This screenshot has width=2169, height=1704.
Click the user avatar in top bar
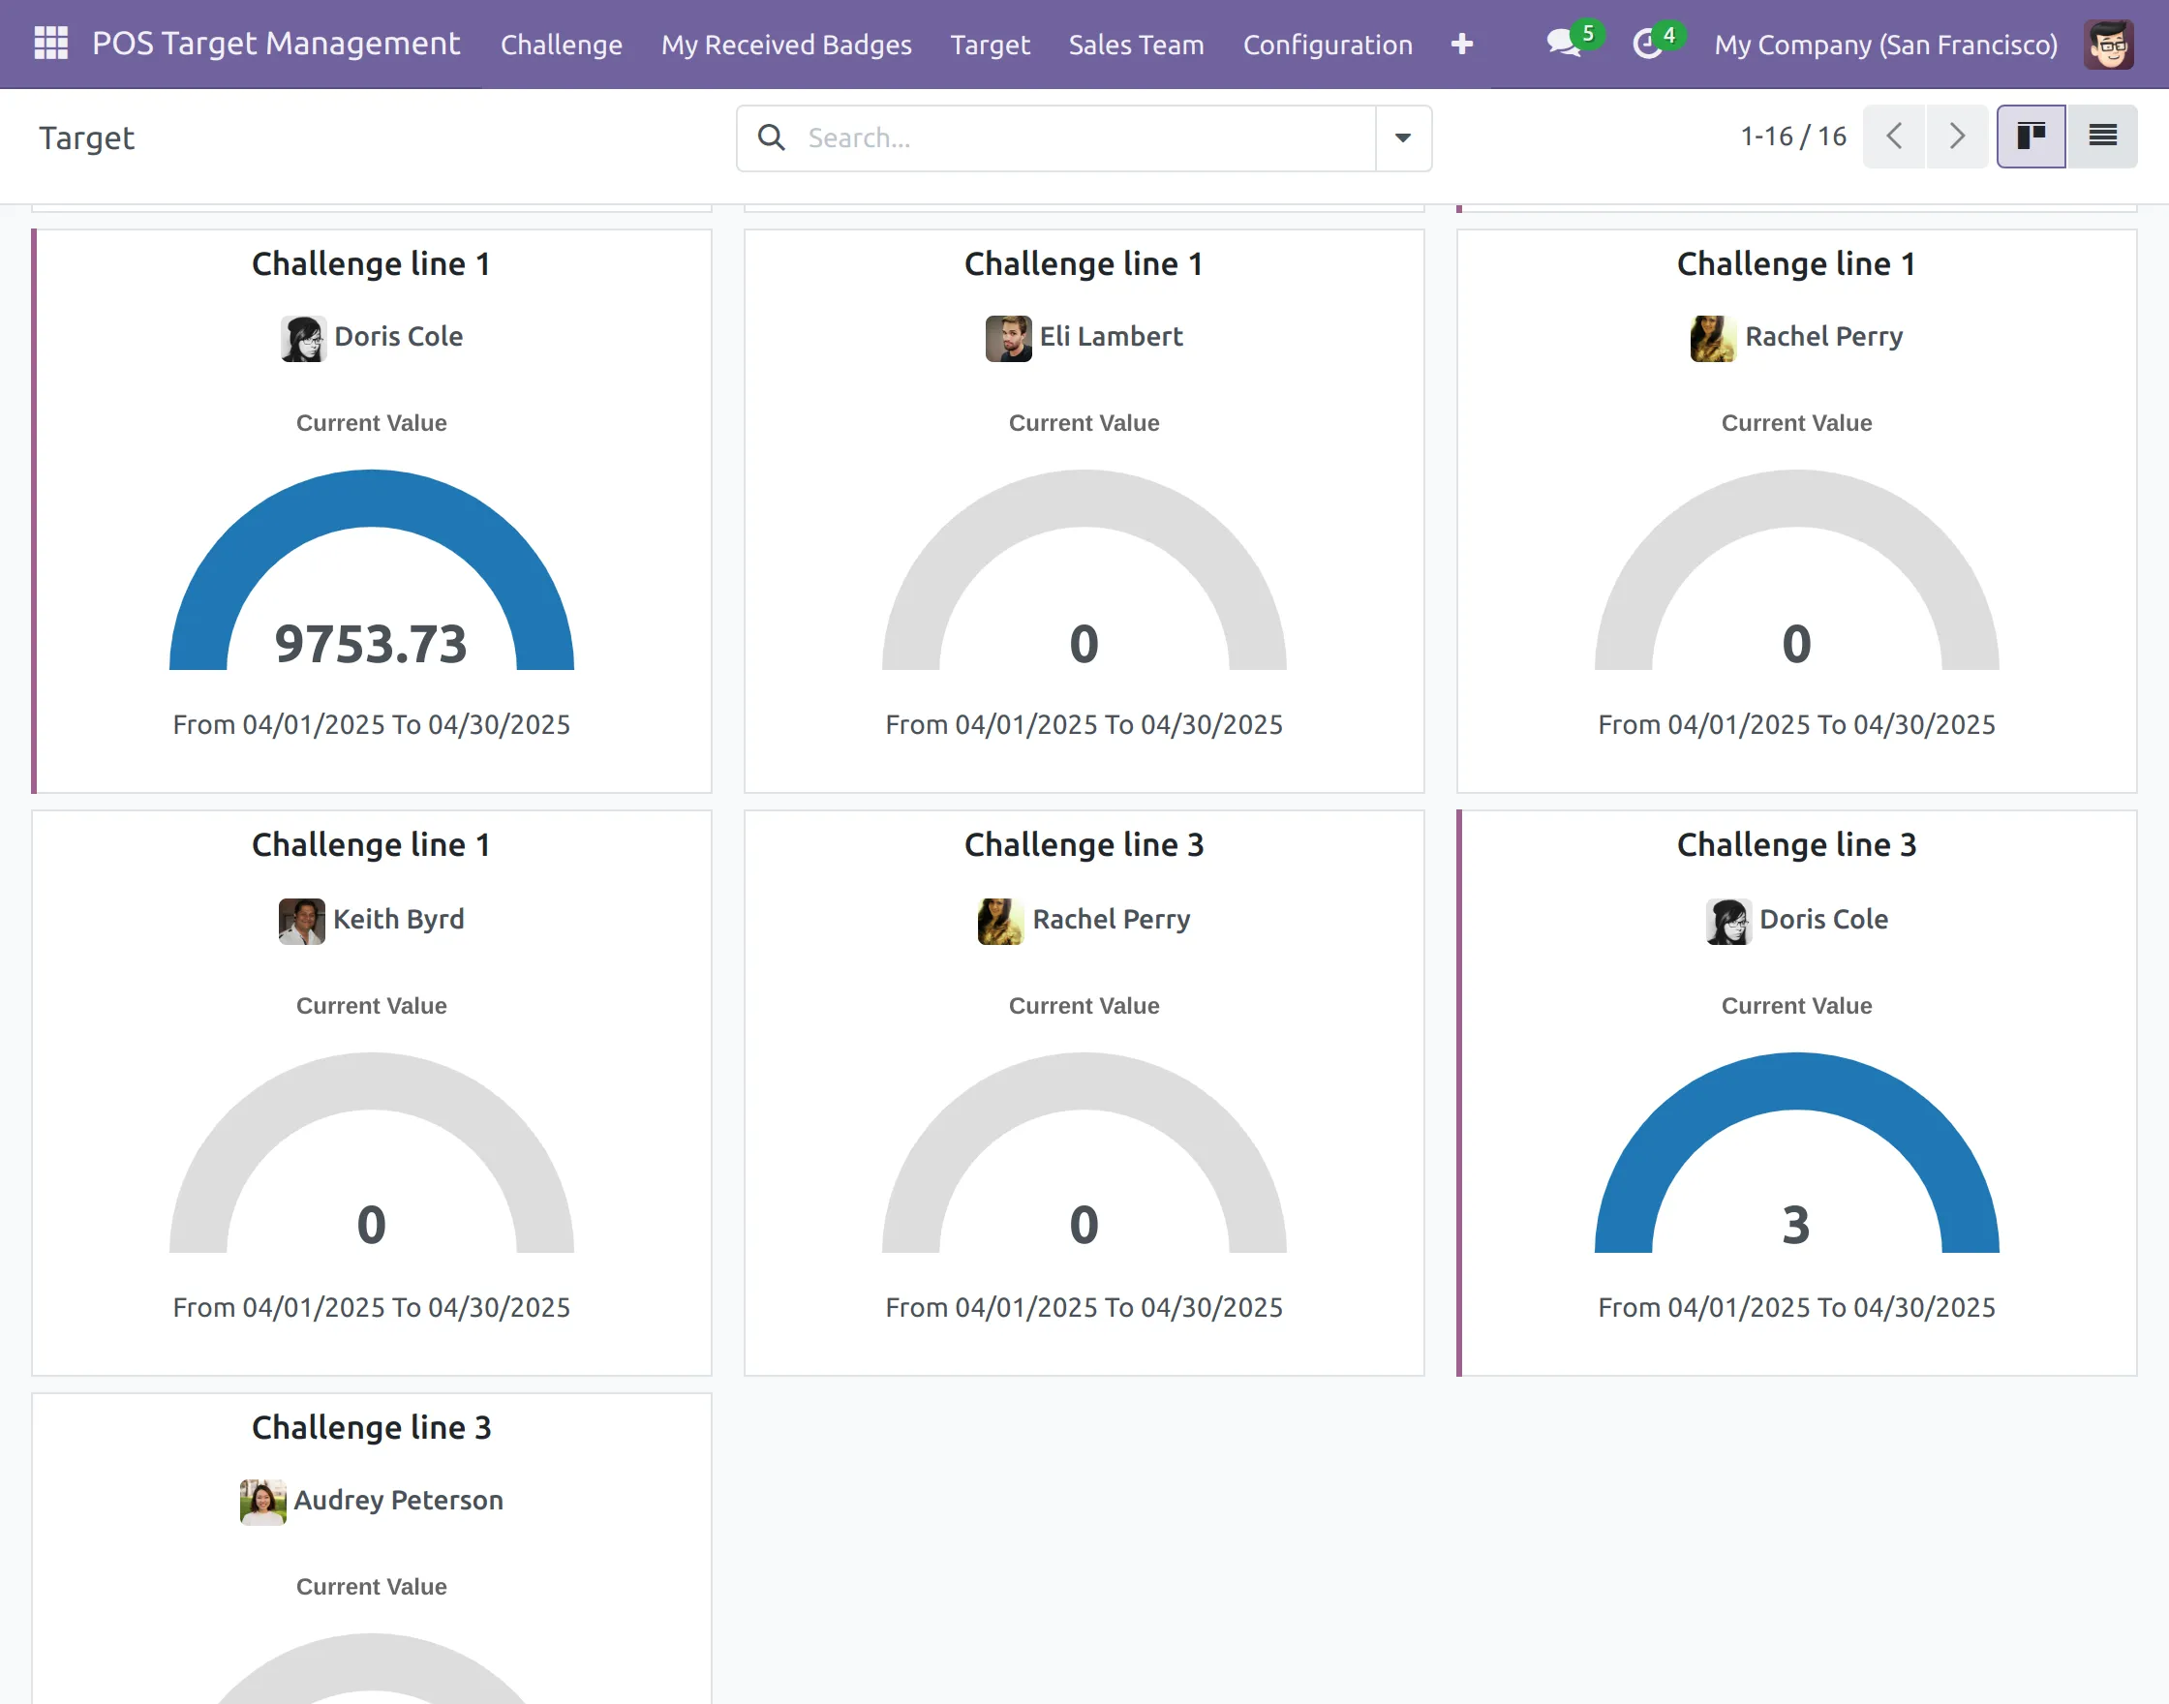2107,44
